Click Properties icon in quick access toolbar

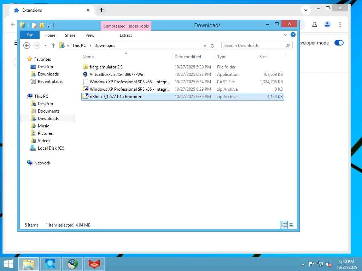(34, 25)
